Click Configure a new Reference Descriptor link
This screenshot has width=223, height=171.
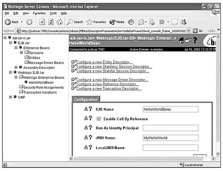107,84
